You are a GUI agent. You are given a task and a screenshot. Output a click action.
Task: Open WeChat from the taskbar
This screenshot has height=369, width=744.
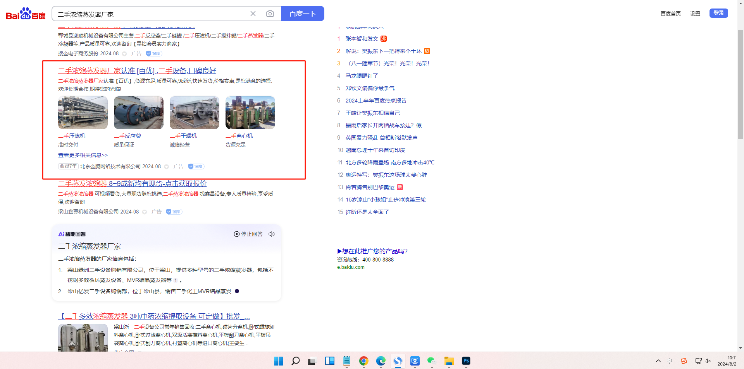point(432,361)
